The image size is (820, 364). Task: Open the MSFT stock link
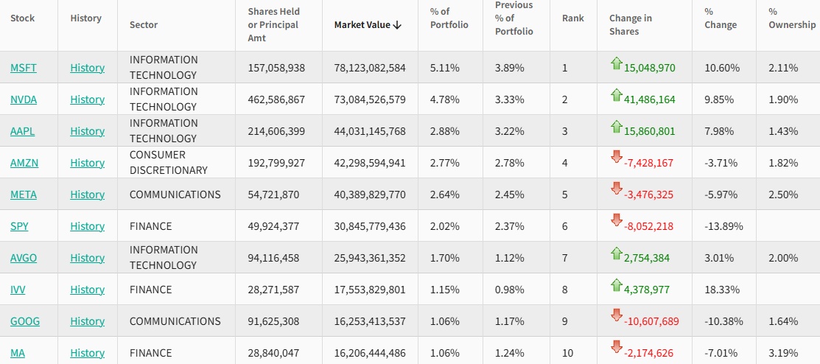click(x=24, y=68)
